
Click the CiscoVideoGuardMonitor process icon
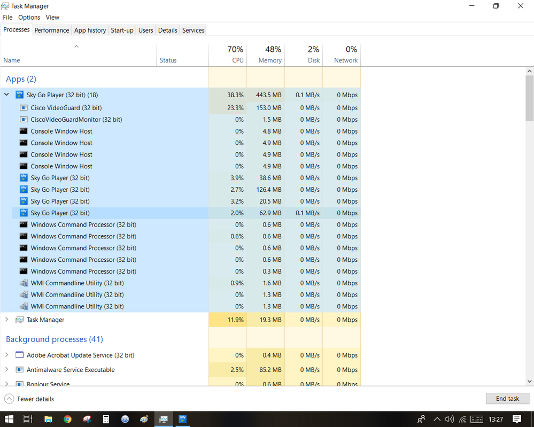[x=24, y=120]
